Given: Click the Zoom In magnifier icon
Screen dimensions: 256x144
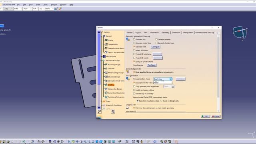Looking at the screenshot, I should coord(85,142).
